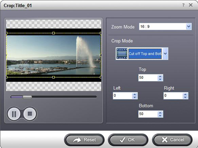
Task: Click the crop mode preview icon
Action: pos(122,54)
